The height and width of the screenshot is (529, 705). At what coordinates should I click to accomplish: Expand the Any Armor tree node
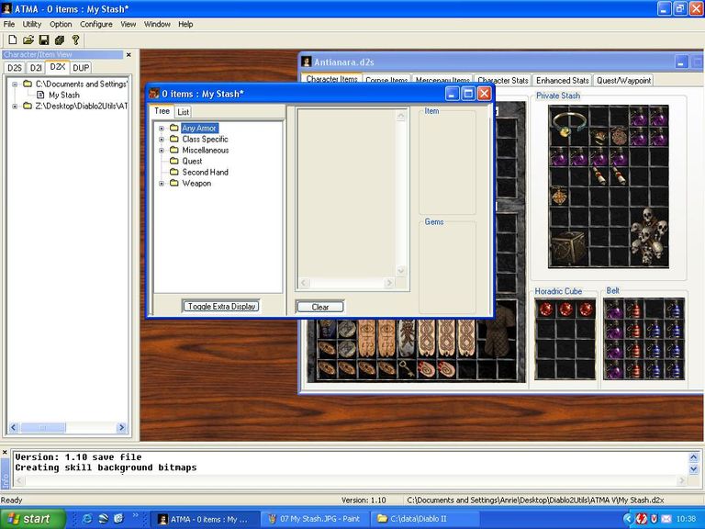point(162,129)
